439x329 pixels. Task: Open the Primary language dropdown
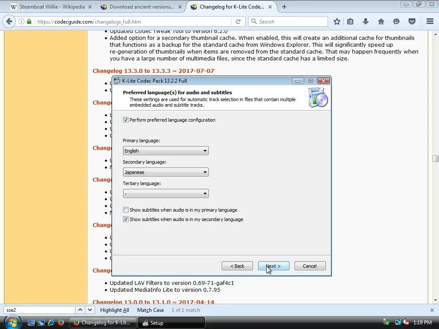[x=166, y=151]
